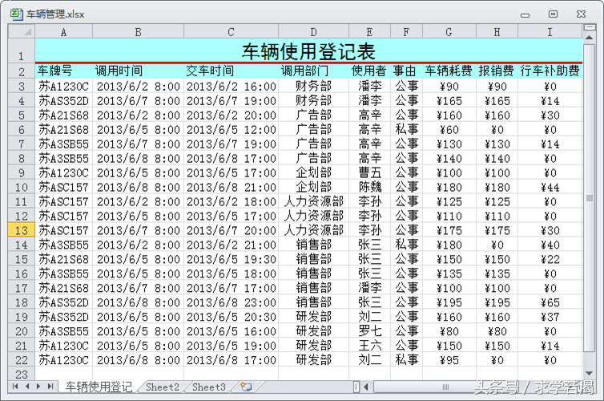
Task: Click 曹五 in the 使用者 column
Action: pyautogui.click(x=369, y=172)
